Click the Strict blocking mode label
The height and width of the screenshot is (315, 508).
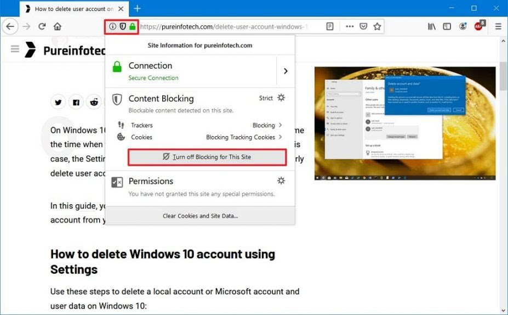(x=266, y=98)
